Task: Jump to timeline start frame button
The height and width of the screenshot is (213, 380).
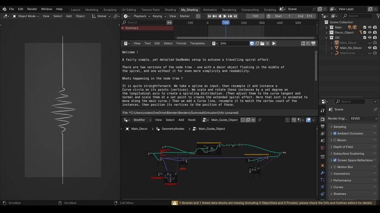Action: pyautogui.click(x=209, y=16)
